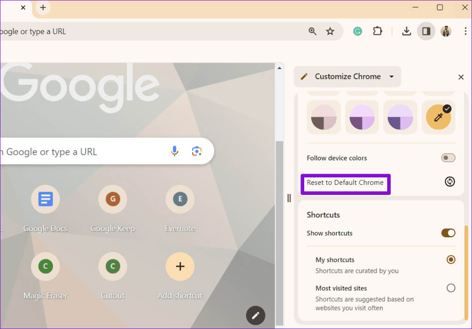Screen dimensions: 472x329
Task: Click Reset to Default Chrome
Action: (345, 182)
